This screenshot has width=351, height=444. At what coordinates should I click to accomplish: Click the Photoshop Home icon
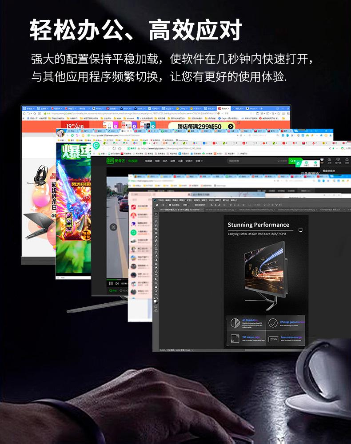click(x=156, y=205)
